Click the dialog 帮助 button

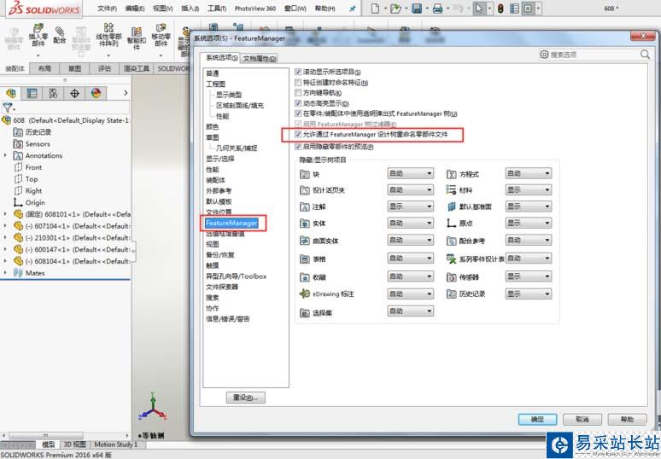tap(628, 420)
